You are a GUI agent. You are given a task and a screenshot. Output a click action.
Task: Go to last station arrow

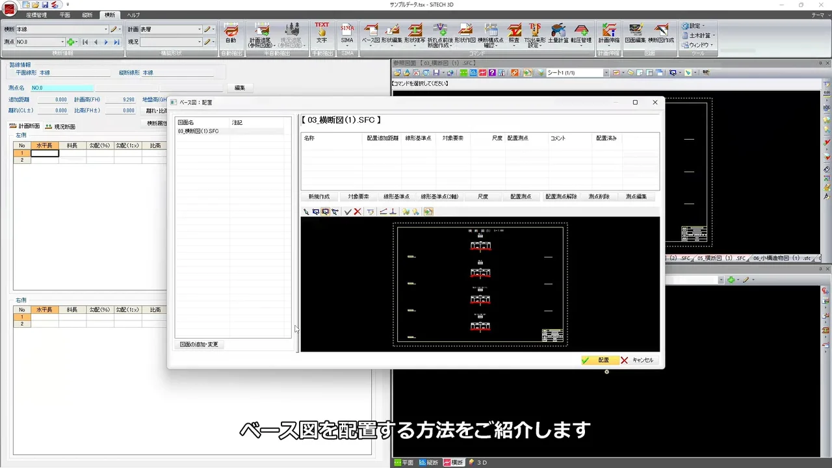point(116,42)
